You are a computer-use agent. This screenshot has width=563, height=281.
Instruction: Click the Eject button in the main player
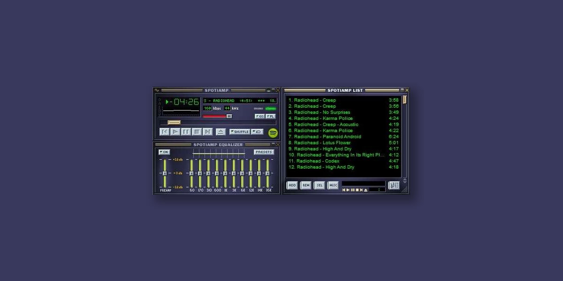point(221,132)
